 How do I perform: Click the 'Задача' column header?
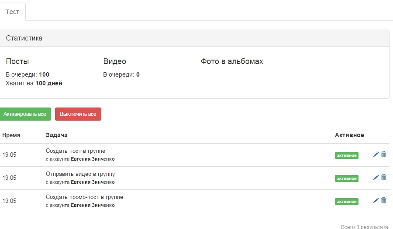[56, 135]
